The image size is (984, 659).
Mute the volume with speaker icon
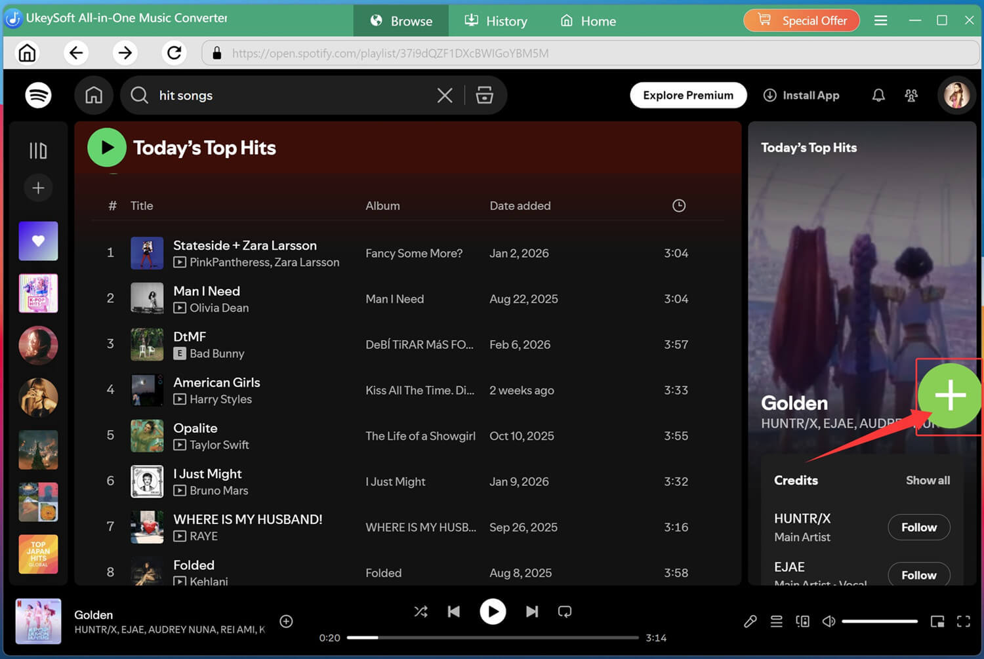(x=829, y=621)
